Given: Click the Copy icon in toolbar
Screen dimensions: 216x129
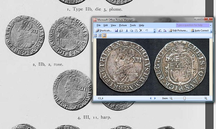Looking at the screenshot, I should [x=131, y=31].
